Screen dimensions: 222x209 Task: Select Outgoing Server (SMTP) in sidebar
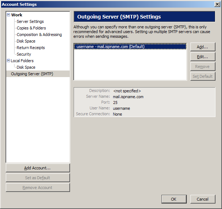pyautogui.click(x=32, y=74)
